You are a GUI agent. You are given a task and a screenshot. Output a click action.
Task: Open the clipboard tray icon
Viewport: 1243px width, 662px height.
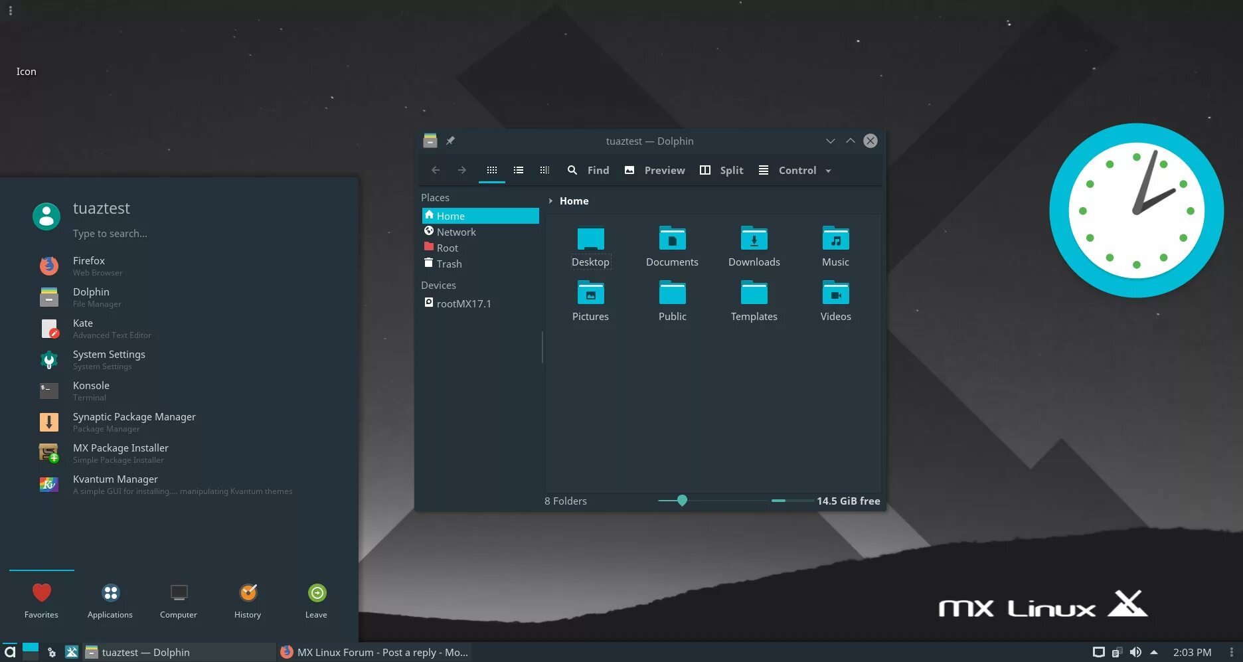pyautogui.click(x=1118, y=652)
